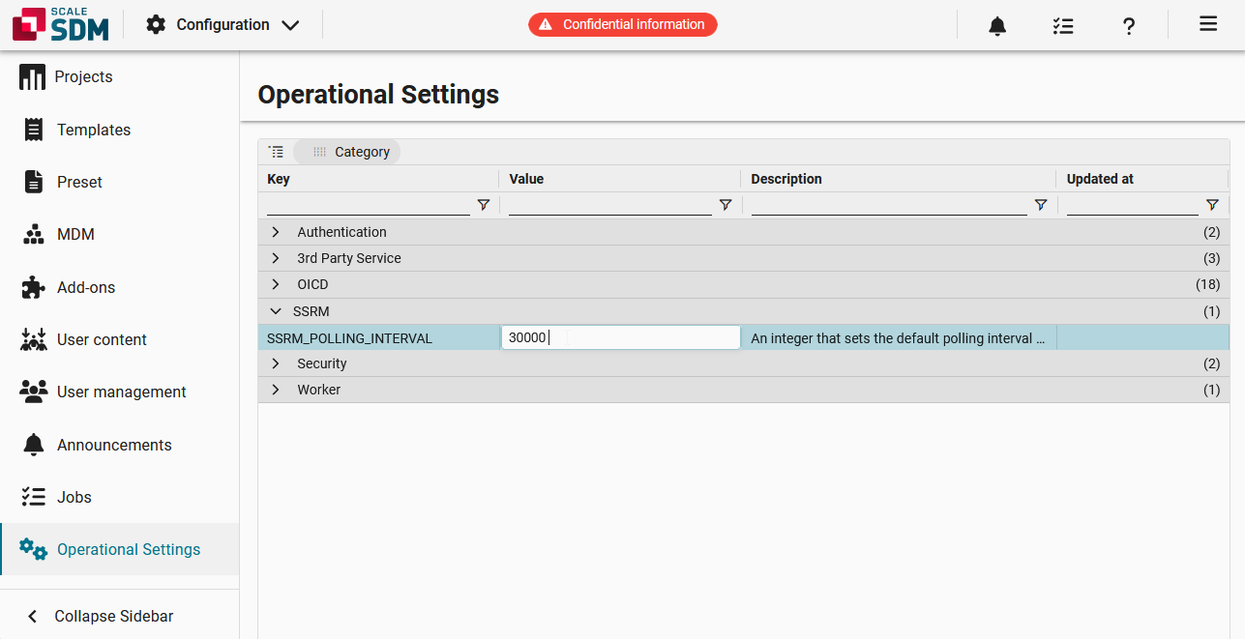Click the Scale SDM logo

click(60, 25)
